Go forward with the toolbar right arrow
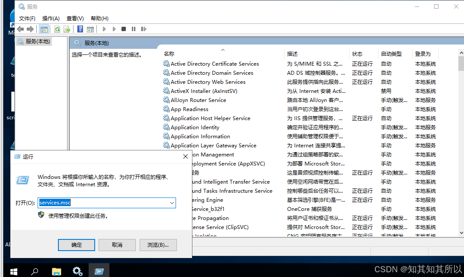The image size is (464, 277). click(x=30, y=29)
